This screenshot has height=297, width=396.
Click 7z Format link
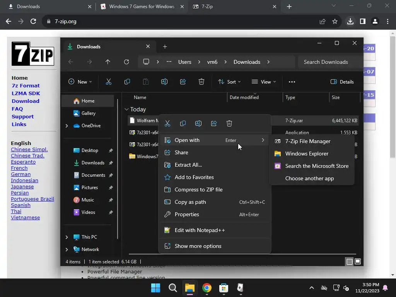[x=26, y=86]
